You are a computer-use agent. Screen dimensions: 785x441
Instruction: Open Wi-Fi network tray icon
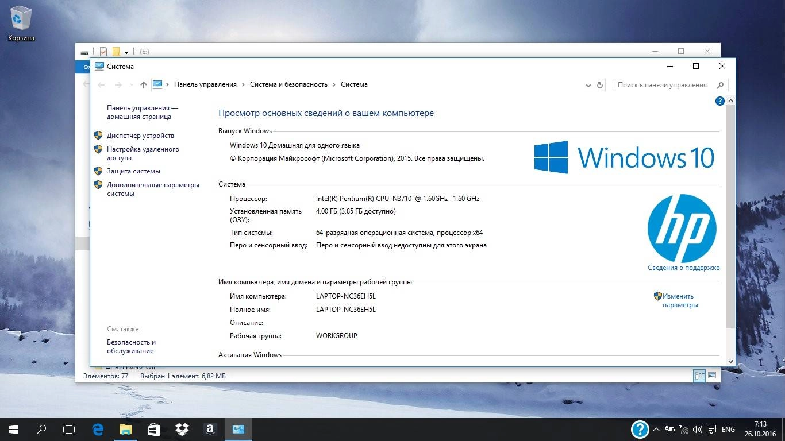tap(684, 429)
